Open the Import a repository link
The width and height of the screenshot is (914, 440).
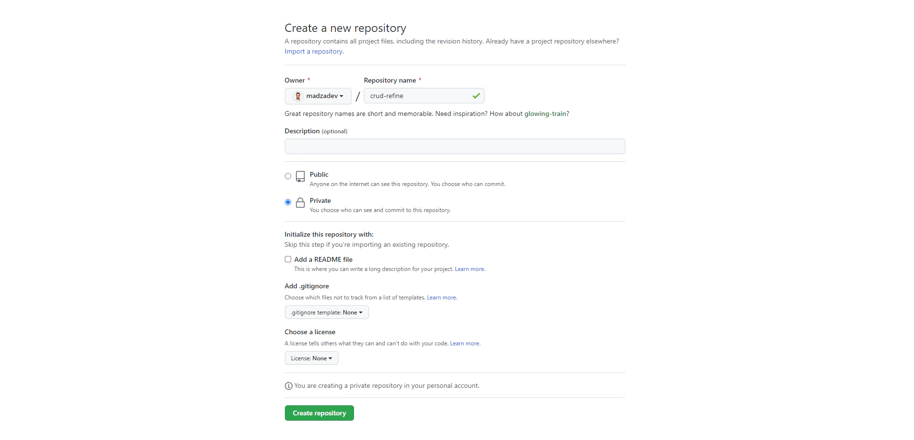pos(313,51)
